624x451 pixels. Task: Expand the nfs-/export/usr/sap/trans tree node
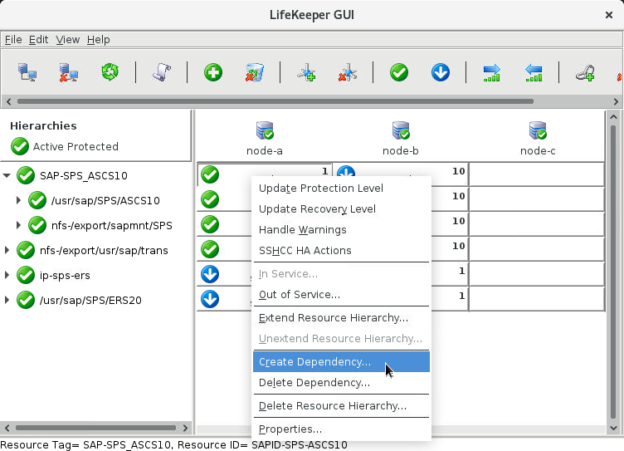click(7, 250)
